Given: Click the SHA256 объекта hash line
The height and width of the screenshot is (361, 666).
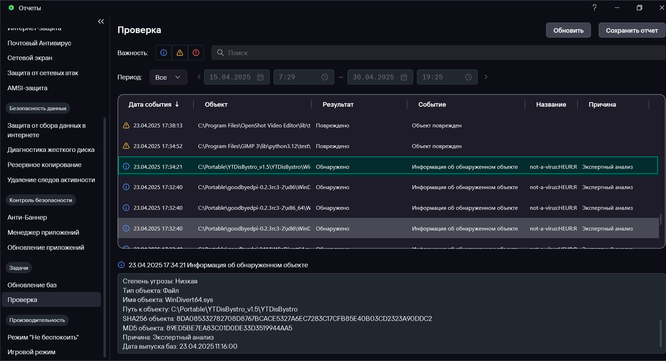Looking at the screenshot, I should pos(277,318).
